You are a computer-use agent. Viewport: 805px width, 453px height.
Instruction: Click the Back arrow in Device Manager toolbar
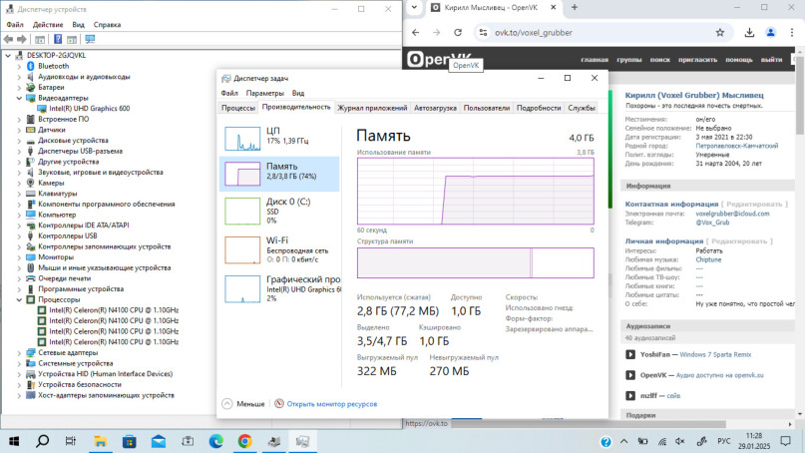coord(8,40)
